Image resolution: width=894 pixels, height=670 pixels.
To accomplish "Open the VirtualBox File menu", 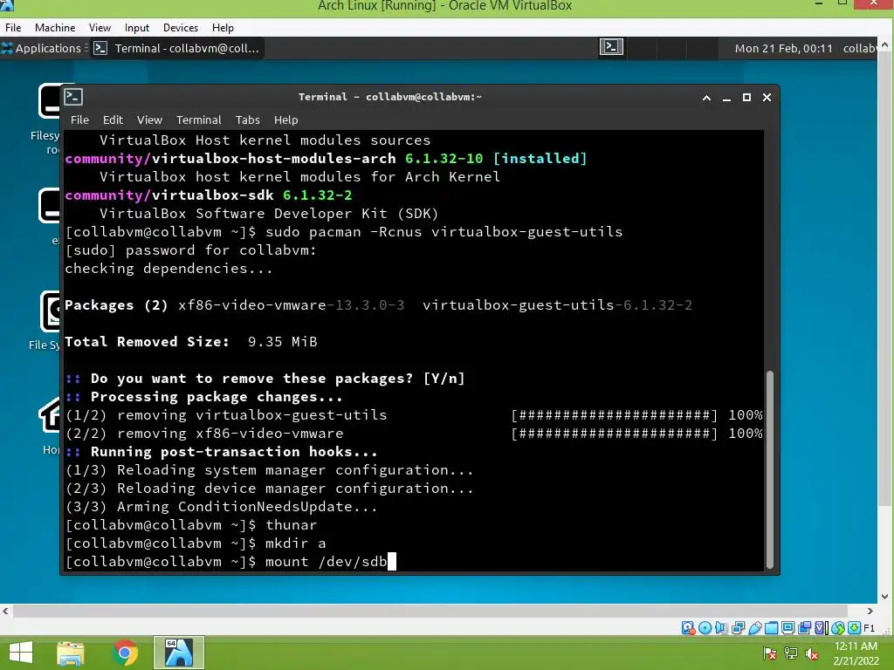I will coord(13,27).
